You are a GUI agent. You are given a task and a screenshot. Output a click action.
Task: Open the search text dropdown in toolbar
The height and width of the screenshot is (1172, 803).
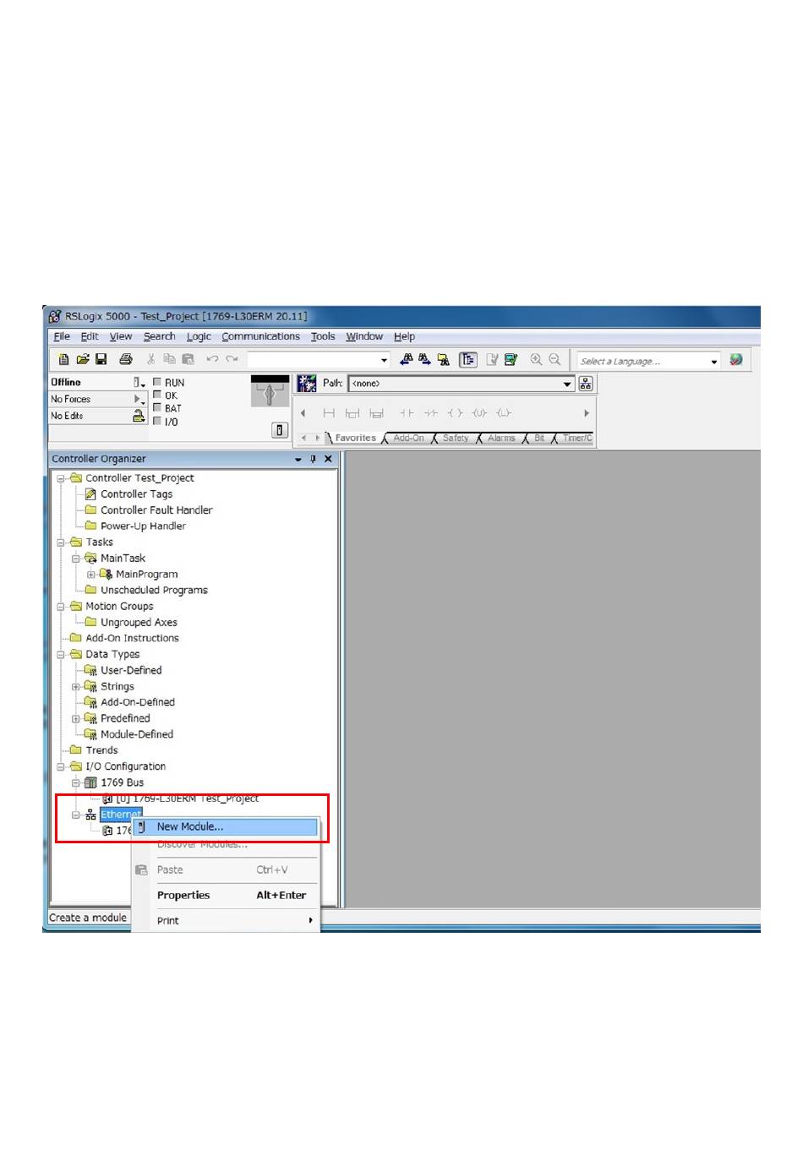click(x=384, y=360)
